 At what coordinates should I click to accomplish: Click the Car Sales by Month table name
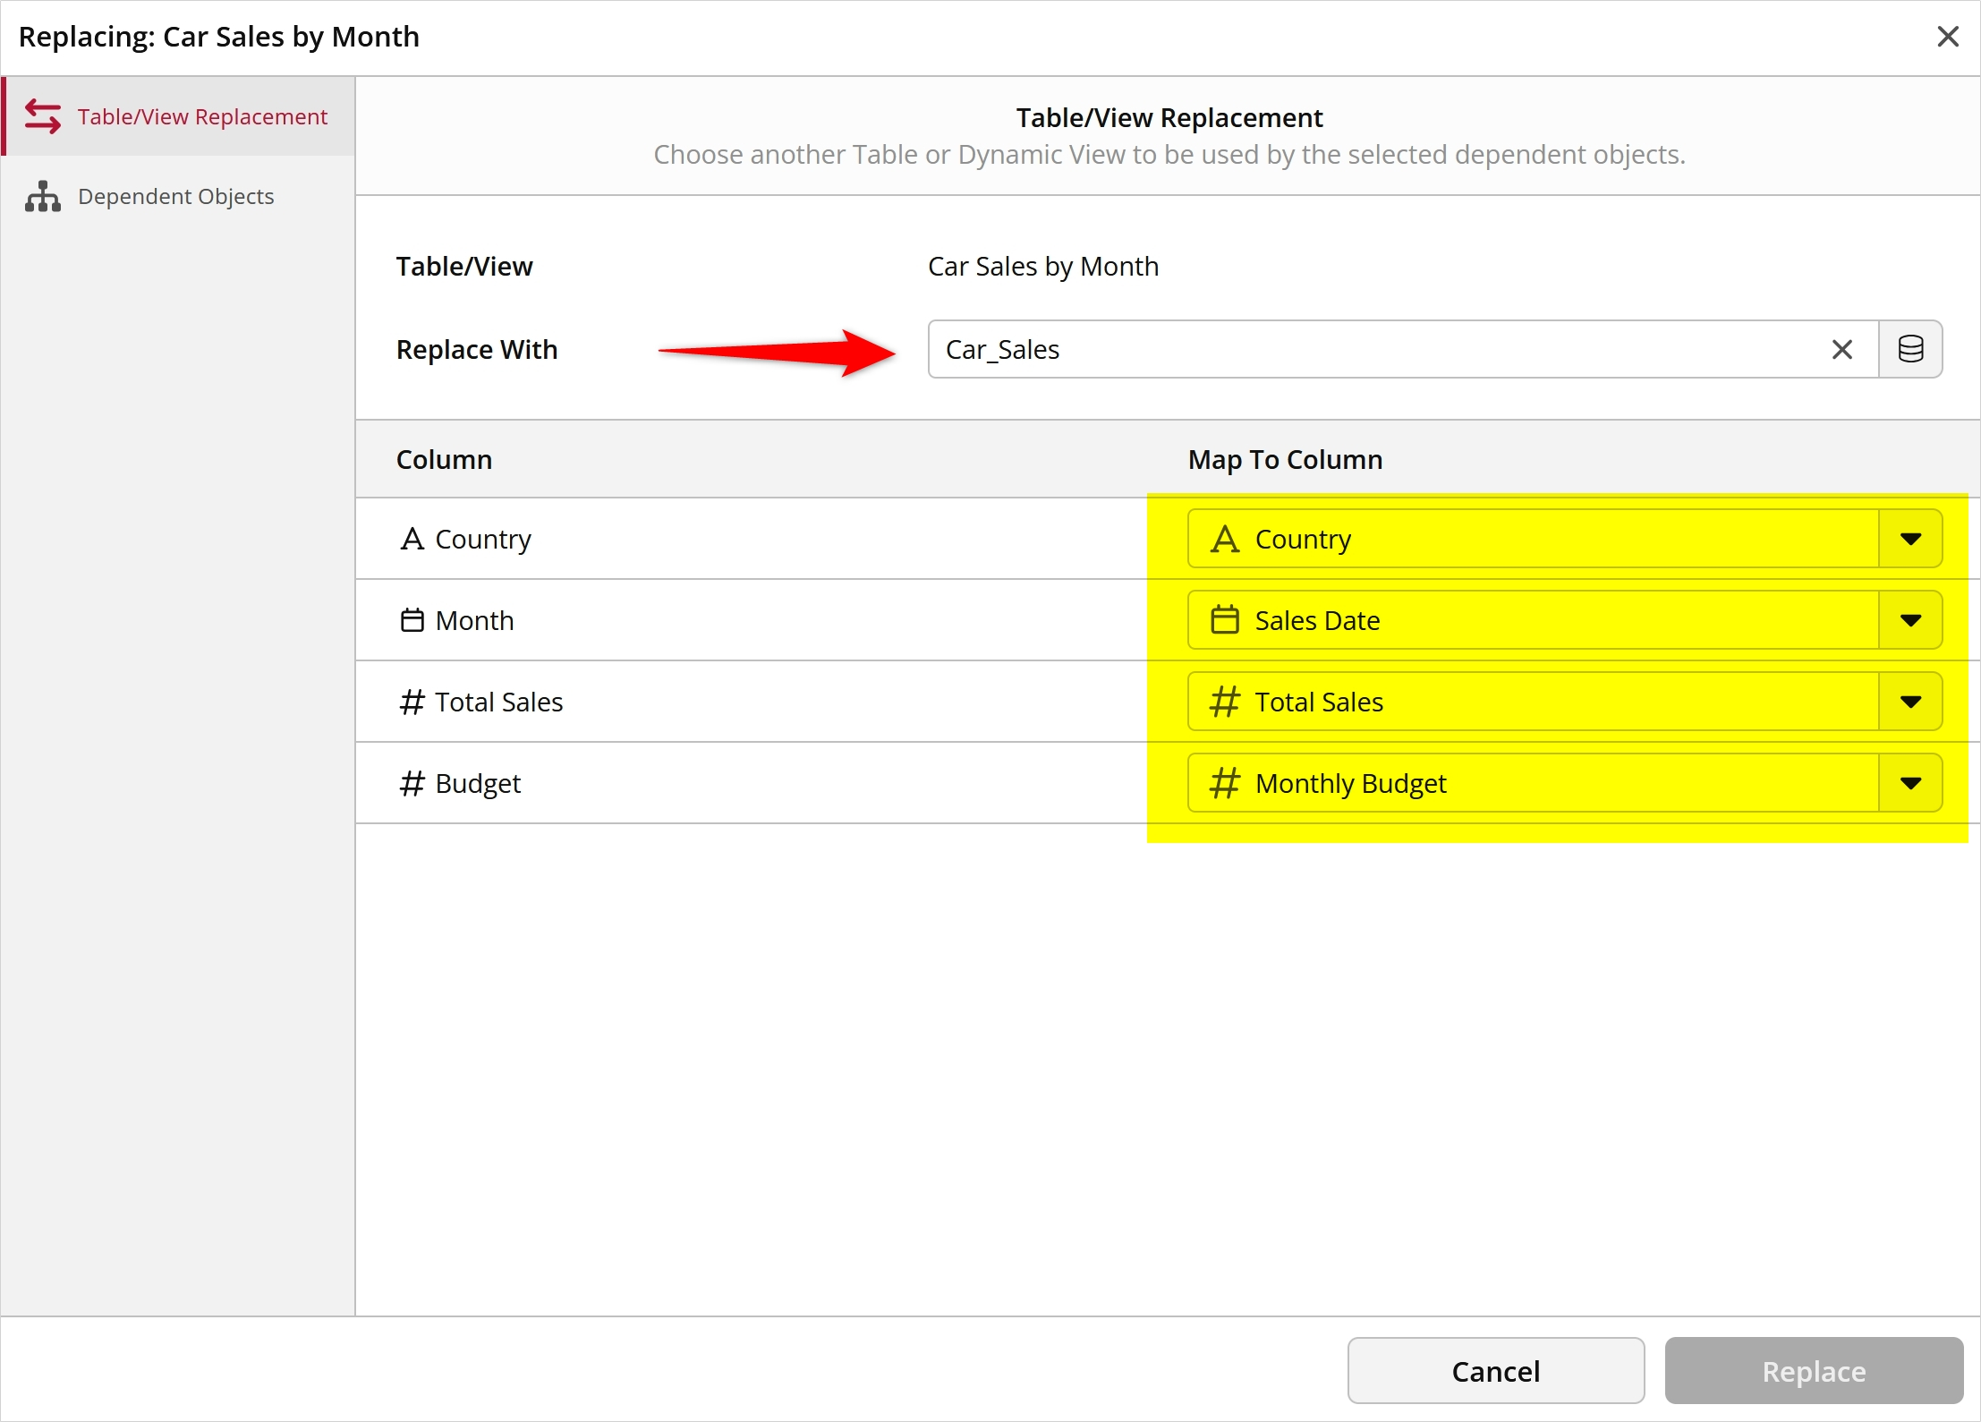[1043, 267]
